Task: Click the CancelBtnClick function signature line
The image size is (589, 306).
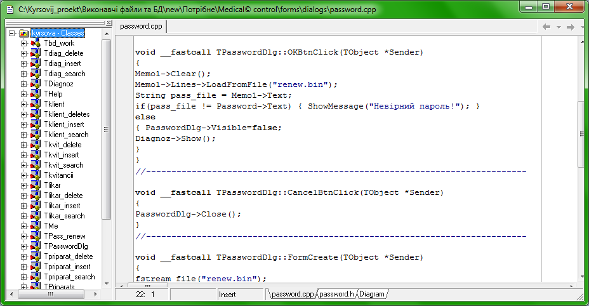Action: (x=289, y=192)
